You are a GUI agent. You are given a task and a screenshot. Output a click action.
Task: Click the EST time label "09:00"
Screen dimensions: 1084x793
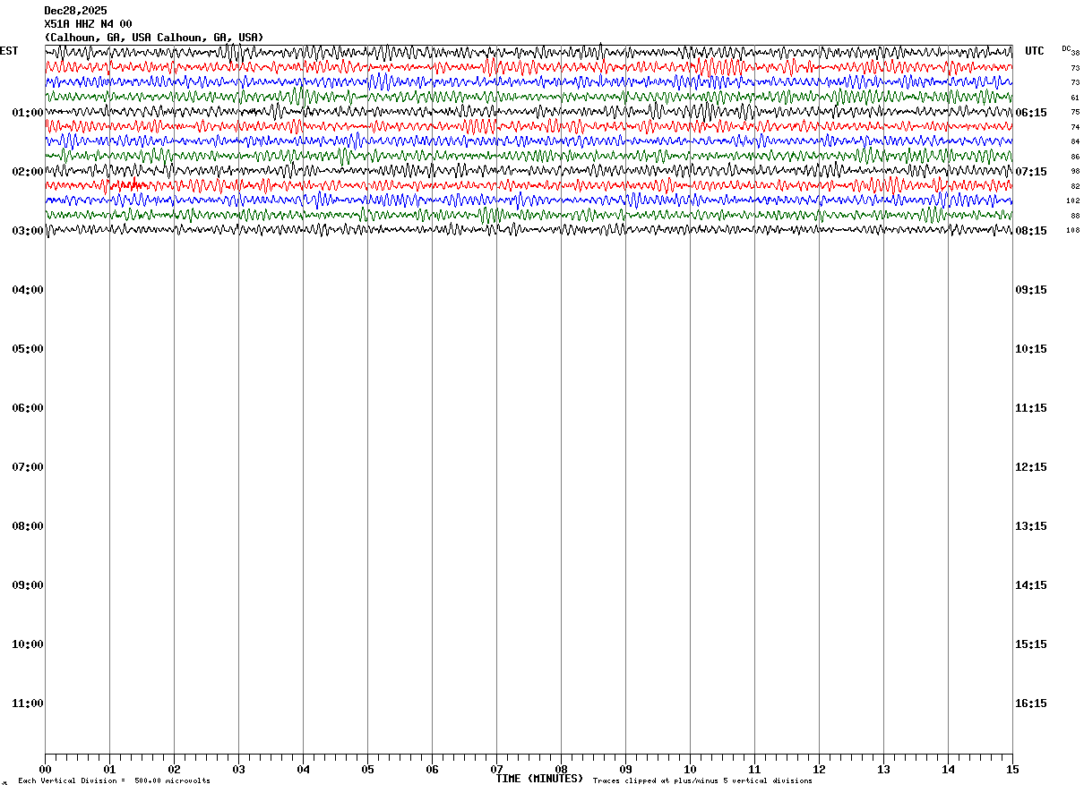tap(28, 585)
